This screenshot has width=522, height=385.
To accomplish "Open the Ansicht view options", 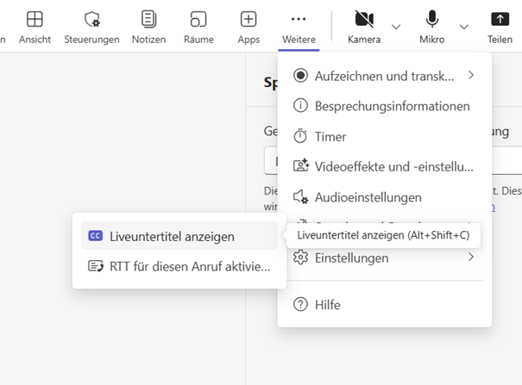I will click(35, 28).
